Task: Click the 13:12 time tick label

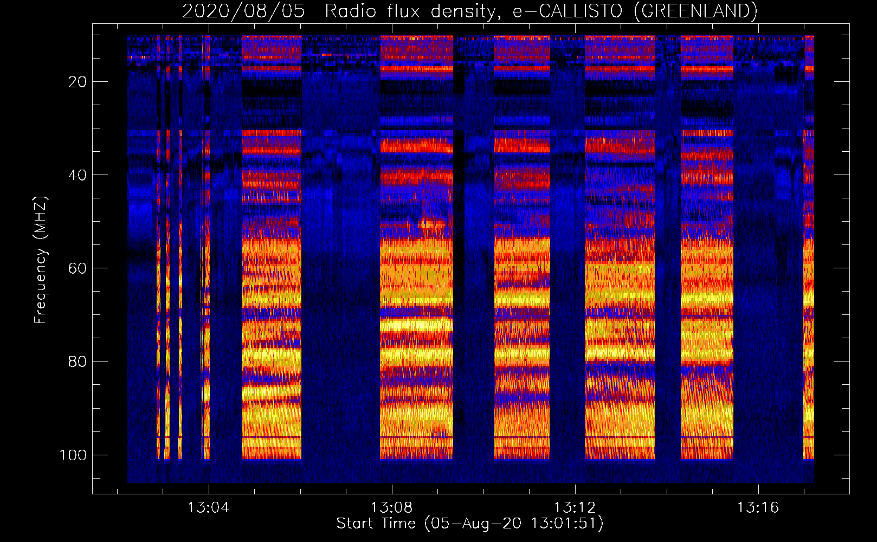Action: [x=575, y=508]
